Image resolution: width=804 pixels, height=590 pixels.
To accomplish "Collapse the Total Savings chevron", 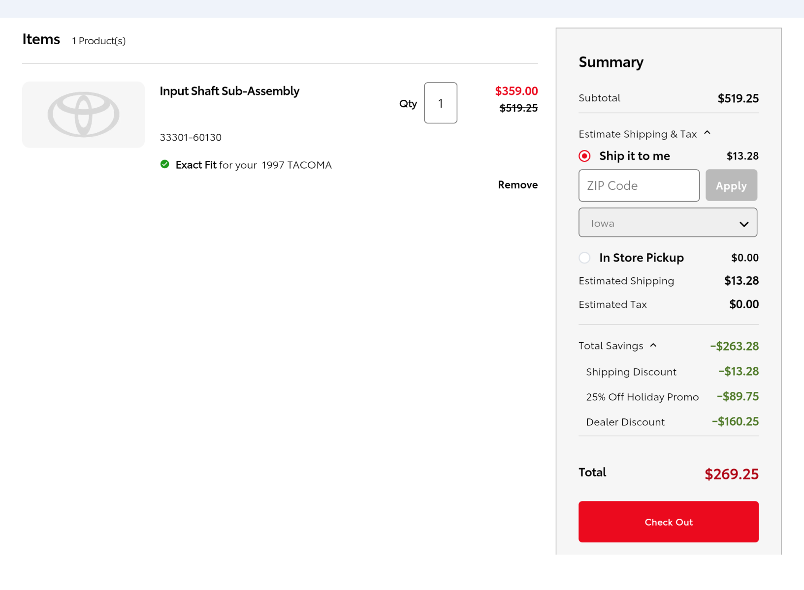I will pos(653,346).
